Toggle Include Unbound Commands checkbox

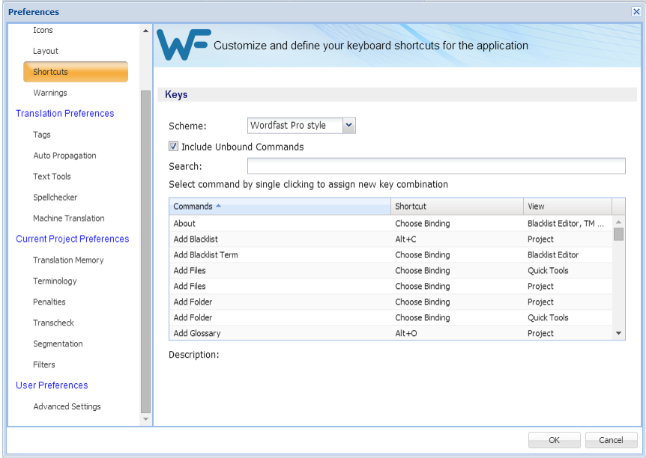pyautogui.click(x=173, y=146)
